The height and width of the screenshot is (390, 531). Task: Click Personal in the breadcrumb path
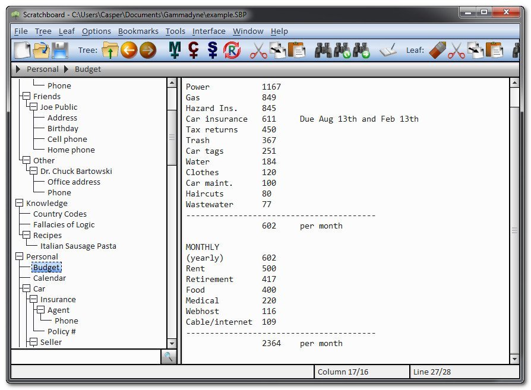point(42,69)
